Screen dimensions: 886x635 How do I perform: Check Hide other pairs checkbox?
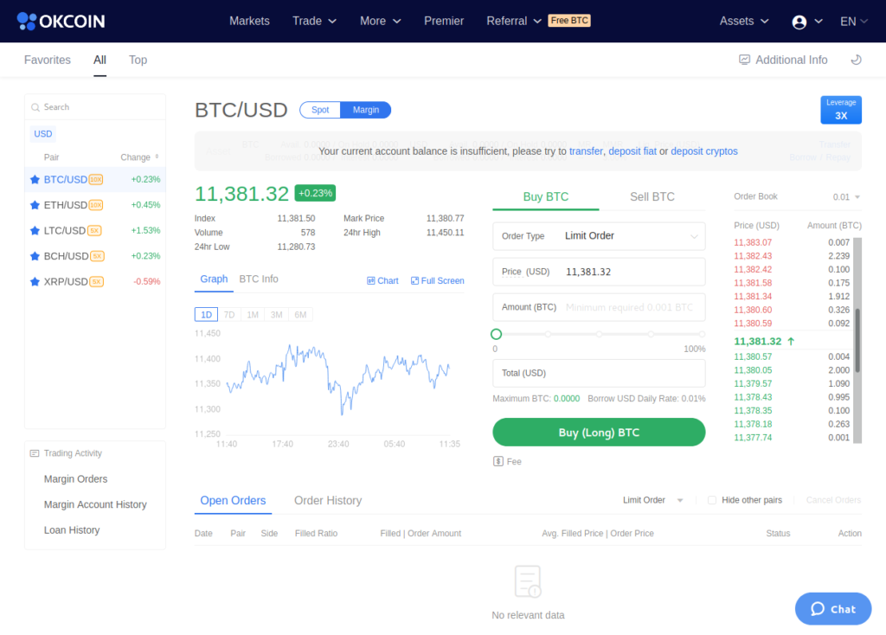pos(712,500)
